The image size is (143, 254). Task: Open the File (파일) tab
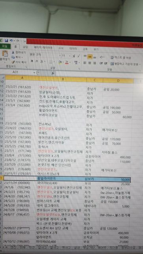[5, 46]
